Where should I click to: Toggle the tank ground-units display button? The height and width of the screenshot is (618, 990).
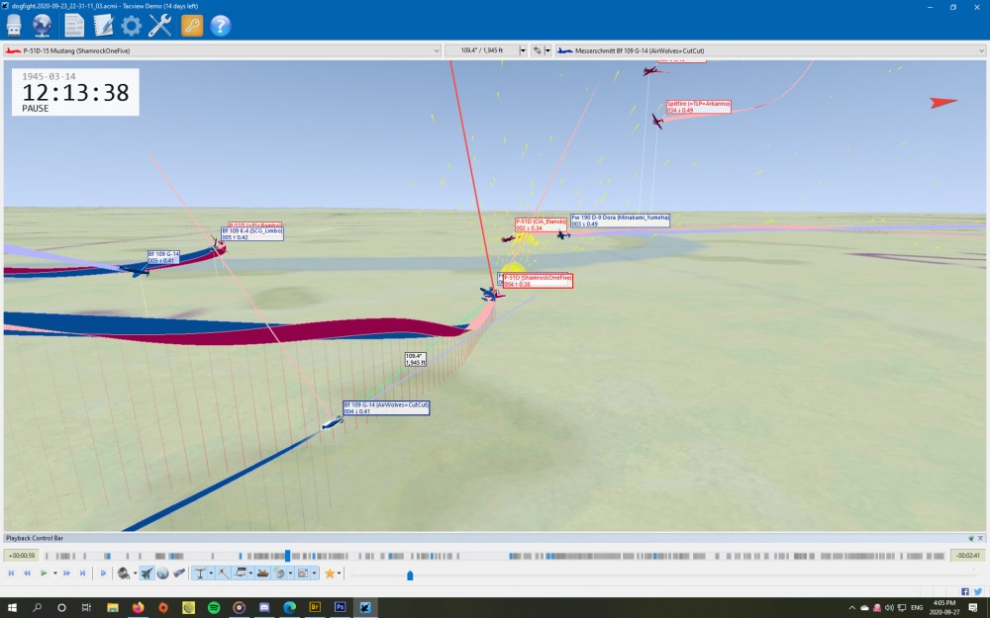coord(264,574)
